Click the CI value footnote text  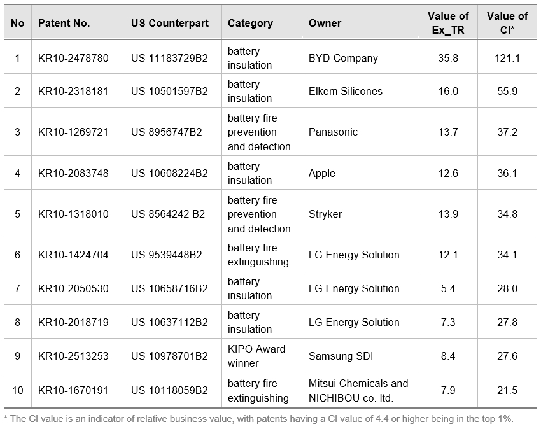[x=258, y=419]
